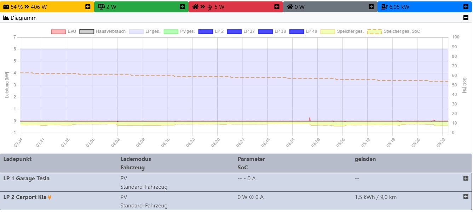Expand LP 2 Carport Kia details
This screenshot has width=473, height=212.
[466, 196]
